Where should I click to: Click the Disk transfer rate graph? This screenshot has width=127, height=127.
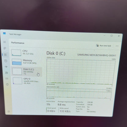coord(79,93)
